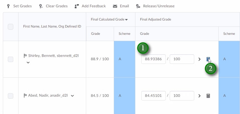The height and width of the screenshot is (114, 240).
Task: Click the right arrow transfer icon for Abed
Action: pyautogui.click(x=199, y=96)
